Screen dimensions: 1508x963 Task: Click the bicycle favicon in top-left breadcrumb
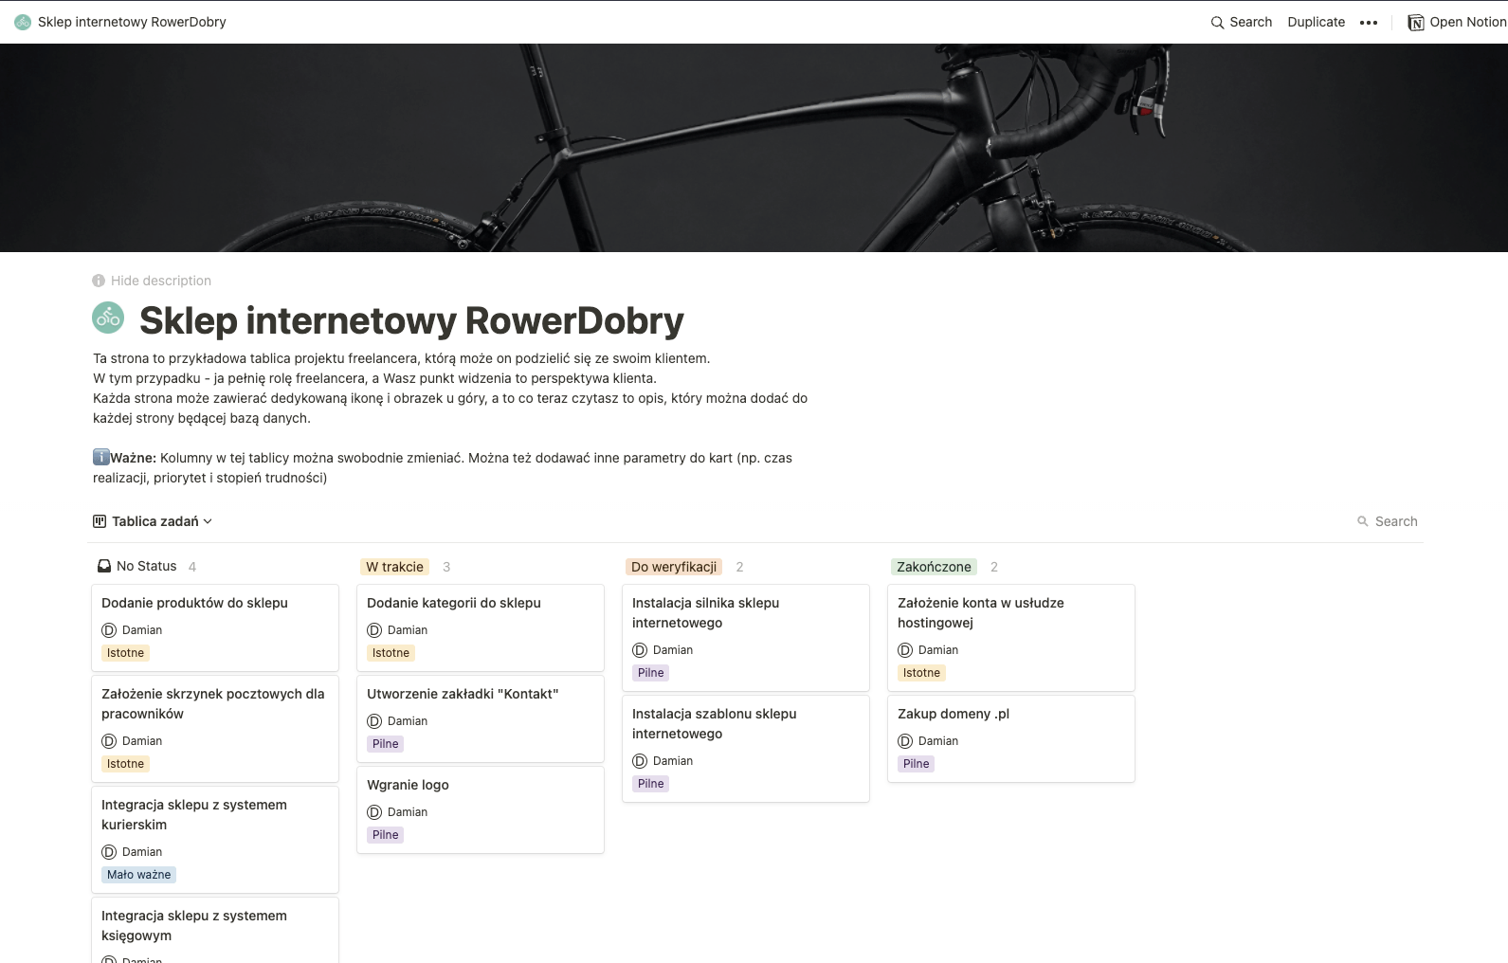click(23, 22)
